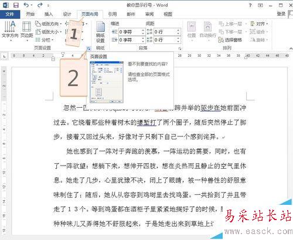Click the left indent marker on the ruler
Viewport: 293px width, 240px height.
[53, 59]
